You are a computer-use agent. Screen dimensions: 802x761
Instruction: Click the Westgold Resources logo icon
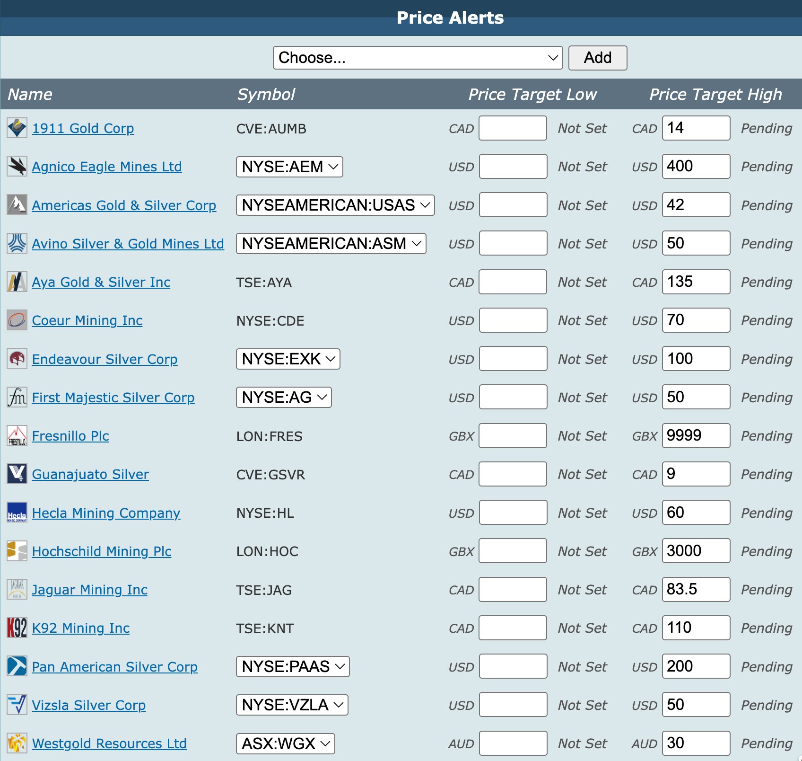click(17, 743)
